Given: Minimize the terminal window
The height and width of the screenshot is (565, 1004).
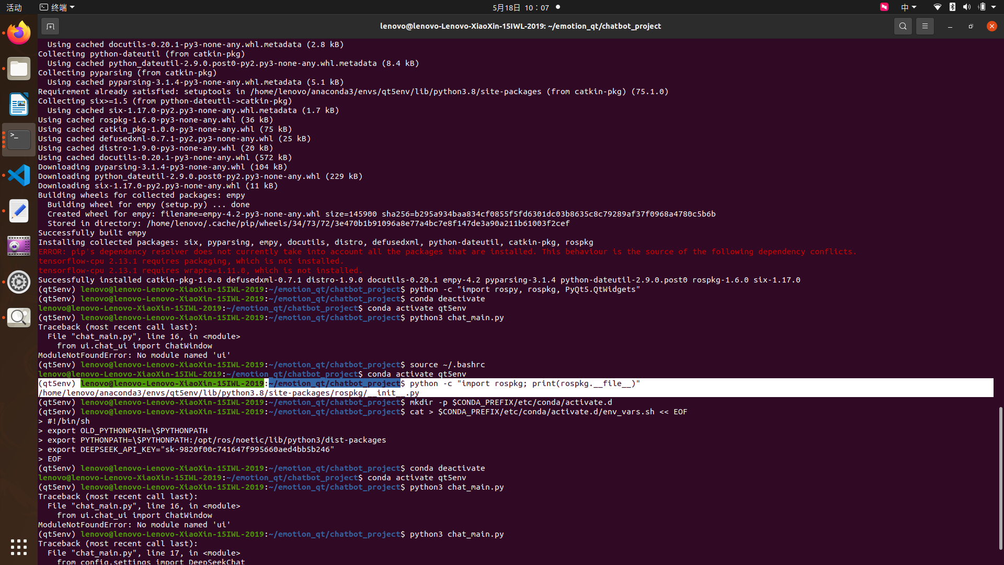Looking at the screenshot, I should tap(950, 26).
